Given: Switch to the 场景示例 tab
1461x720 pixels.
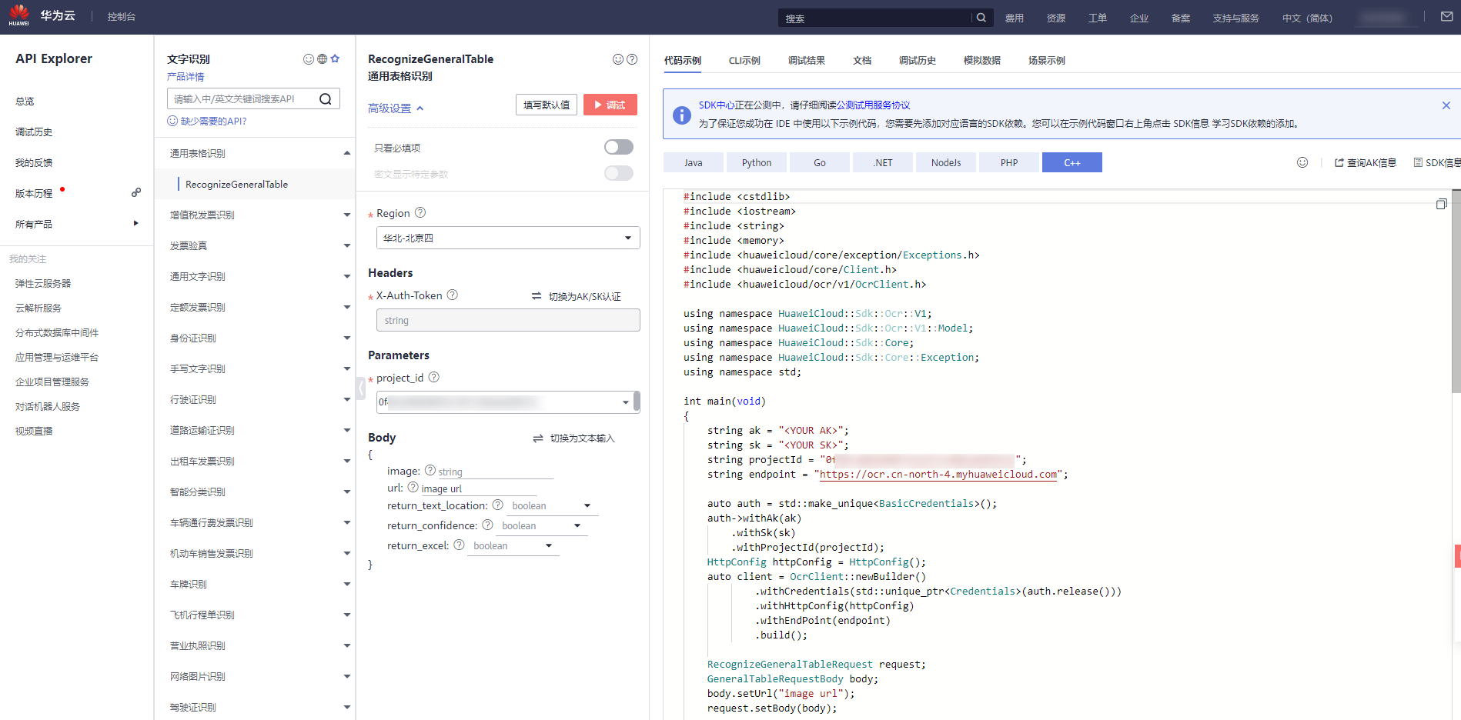Looking at the screenshot, I should point(1046,60).
